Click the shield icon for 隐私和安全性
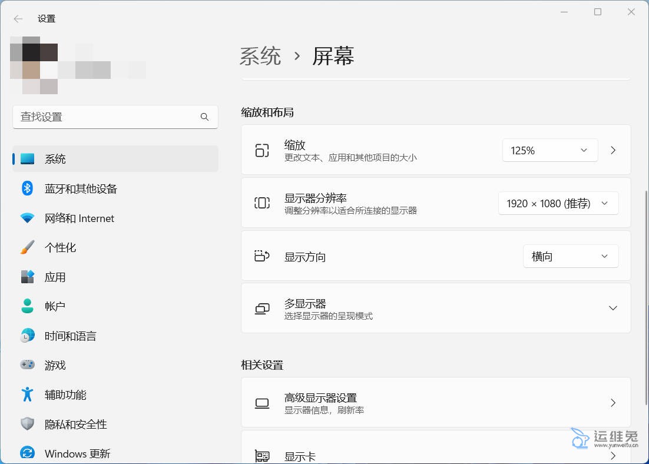649x464 pixels. (27, 424)
